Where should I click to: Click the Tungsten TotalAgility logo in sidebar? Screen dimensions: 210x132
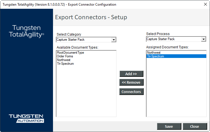click(26, 31)
